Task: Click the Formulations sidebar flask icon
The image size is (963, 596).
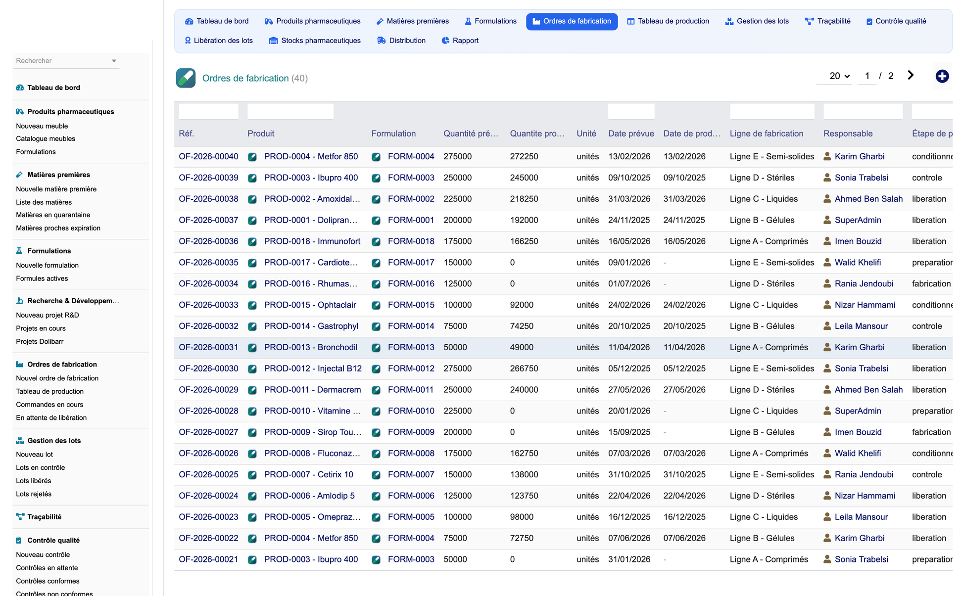Action: tap(20, 251)
